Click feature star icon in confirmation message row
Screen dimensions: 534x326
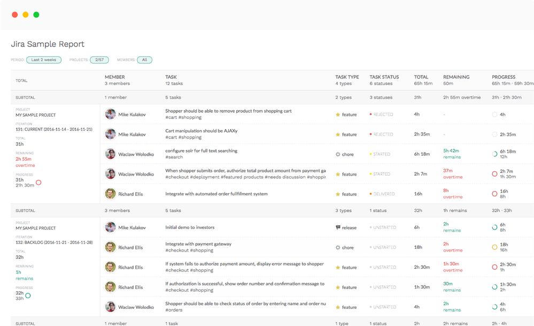[x=338, y=287]
